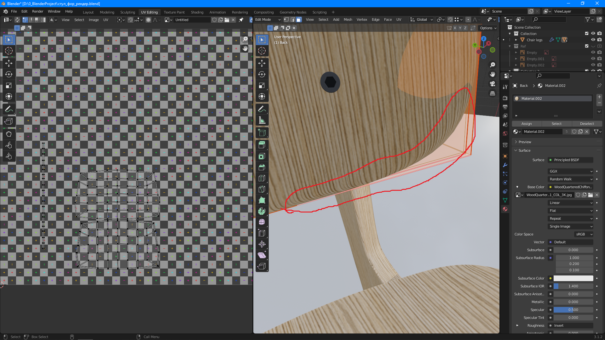Screen dimensions: 605x340
Task: Toggle the Collection exclude checkbox
Action: coord(587,34)
